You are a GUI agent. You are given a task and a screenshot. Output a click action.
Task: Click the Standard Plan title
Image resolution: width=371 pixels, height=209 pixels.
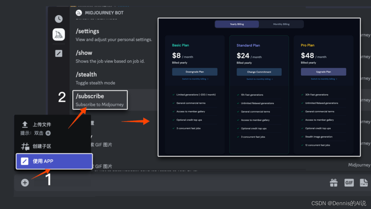248,45
